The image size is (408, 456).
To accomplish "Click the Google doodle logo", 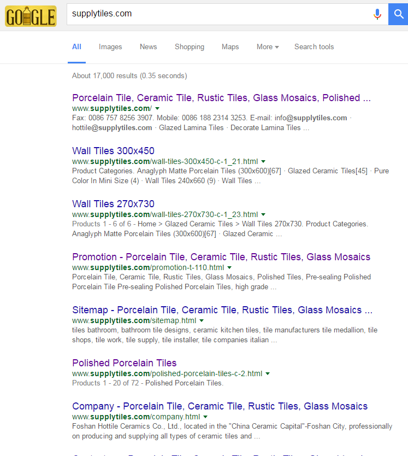I will pyautogui.click(x=31, y=16).
